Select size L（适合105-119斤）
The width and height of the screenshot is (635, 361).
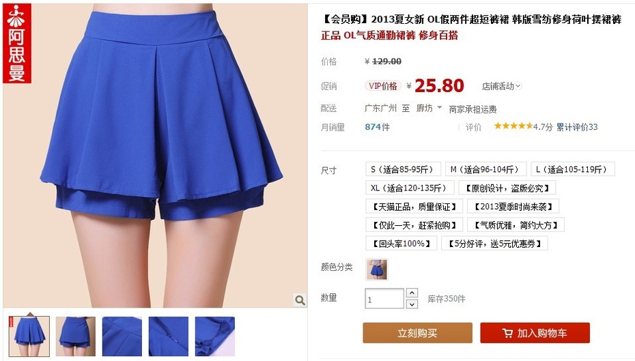click(573, 169)
